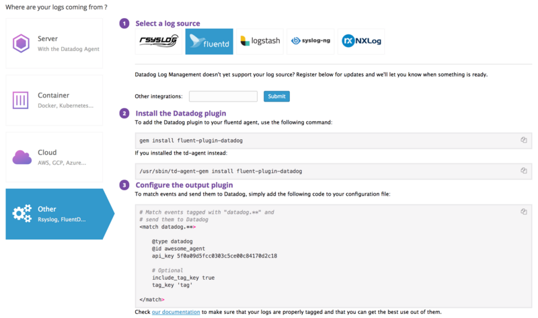The image size is (538, 318).
Task: Click the '<match datadog.**>' opening tag line
Action: coord(167,227)
